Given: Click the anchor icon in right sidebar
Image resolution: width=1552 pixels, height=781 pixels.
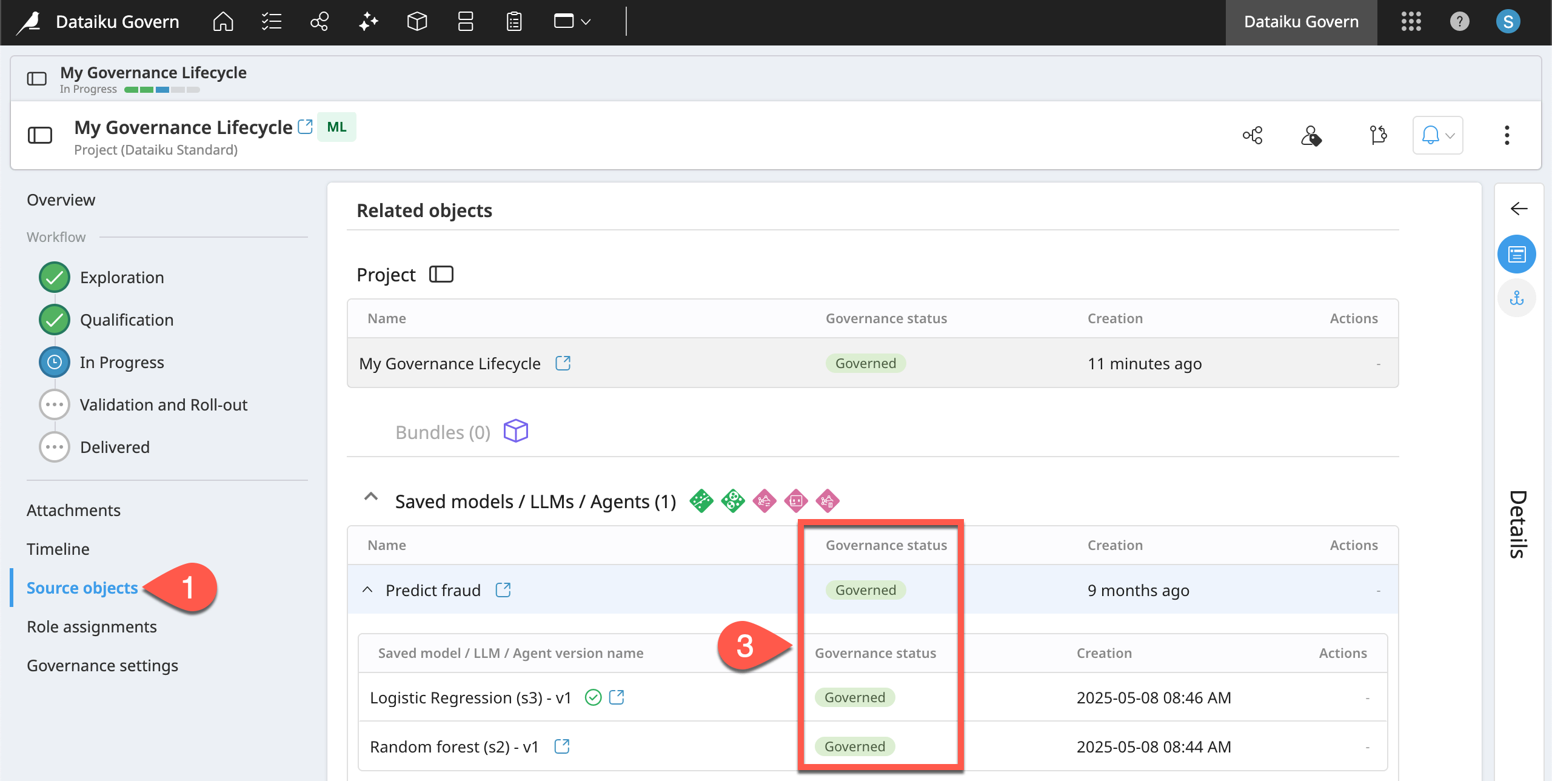Looking at the screenshot, I should pos(1516,298).
